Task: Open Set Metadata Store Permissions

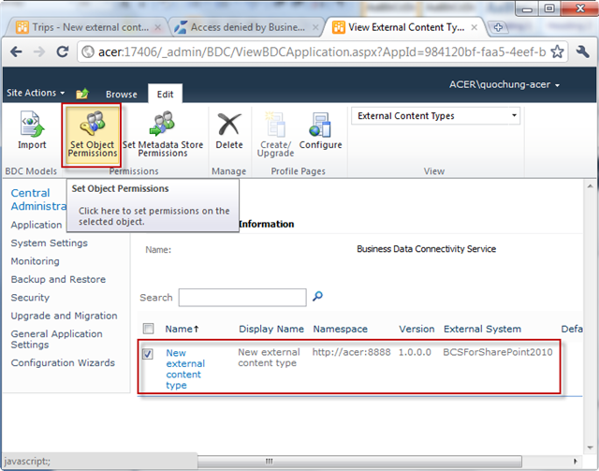Action: 163,134
